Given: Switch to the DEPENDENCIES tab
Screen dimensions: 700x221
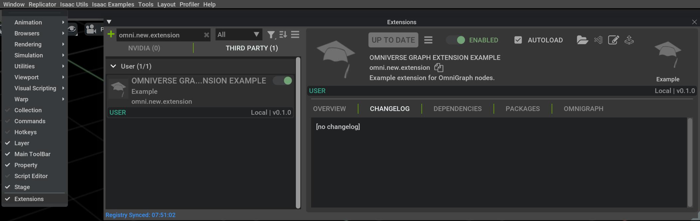Looking at the screenshot, I should (457, 109).
